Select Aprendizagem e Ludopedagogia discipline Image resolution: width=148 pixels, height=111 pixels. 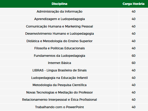pyautogui.click(x=59, y=19)
